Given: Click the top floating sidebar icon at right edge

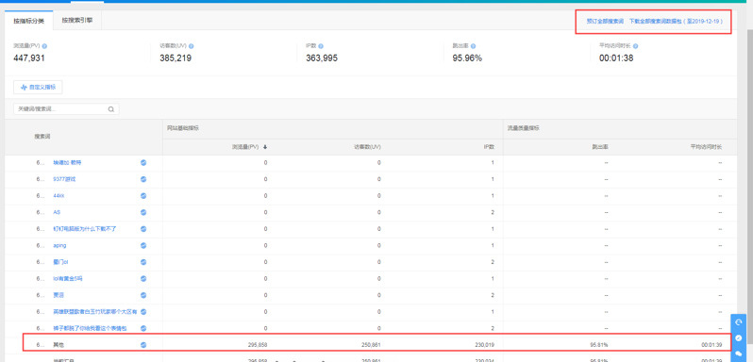Looking at the screenshot, I should [739, 322].
